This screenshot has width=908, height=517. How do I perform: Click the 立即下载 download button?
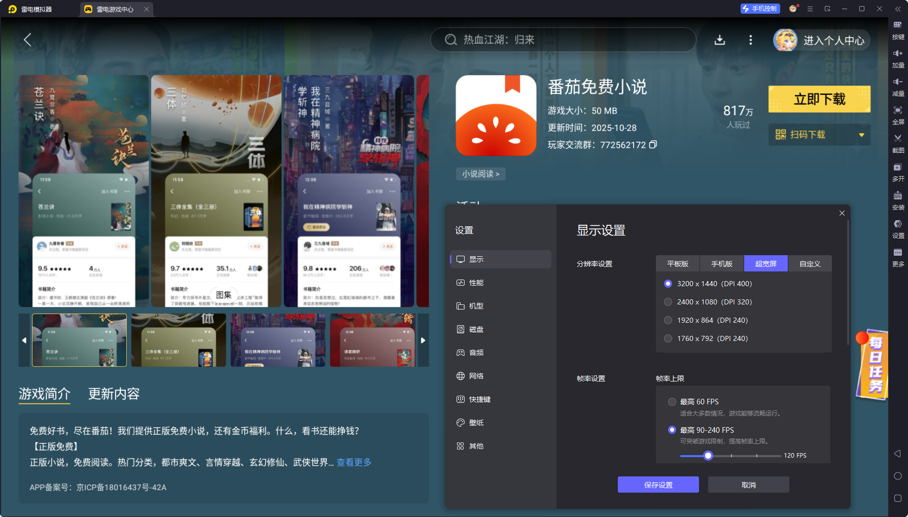819,99
